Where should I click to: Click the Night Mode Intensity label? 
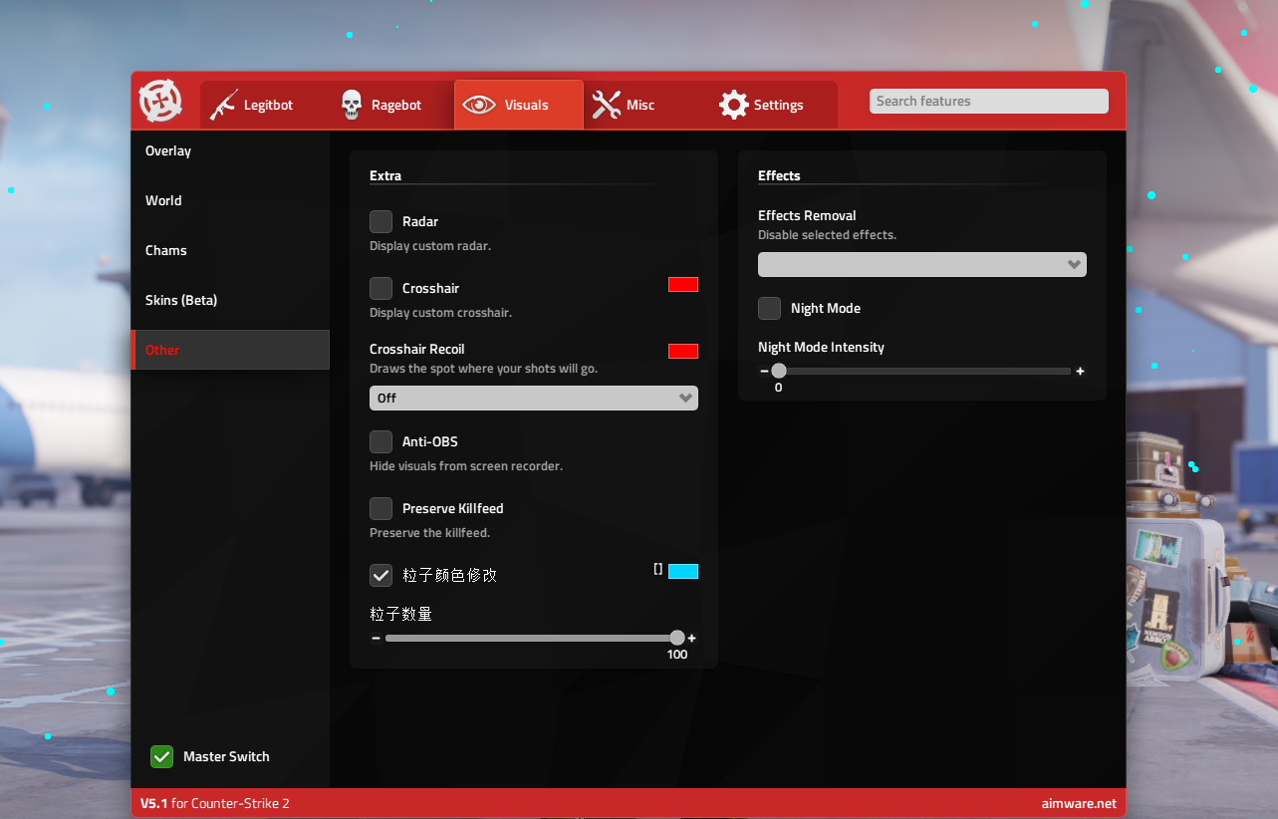coord(821,347)
